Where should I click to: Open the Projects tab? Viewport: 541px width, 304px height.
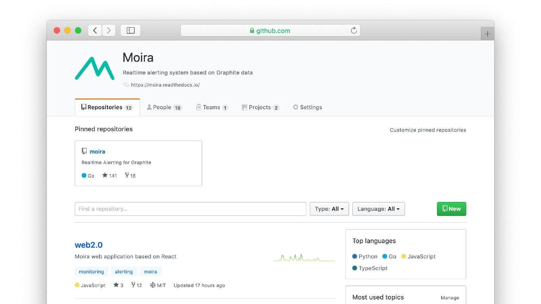(260, 107)
